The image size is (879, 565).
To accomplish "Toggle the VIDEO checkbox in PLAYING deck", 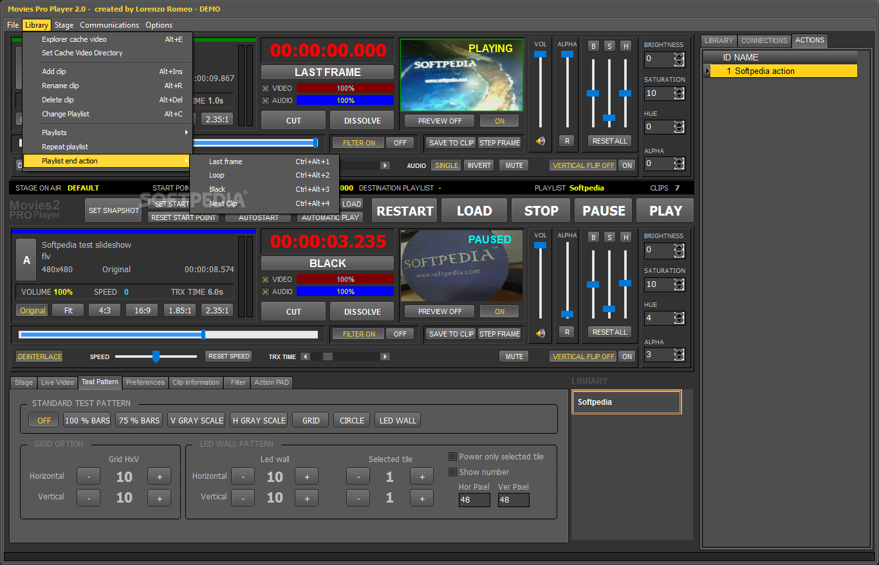I will click(266, 88).
